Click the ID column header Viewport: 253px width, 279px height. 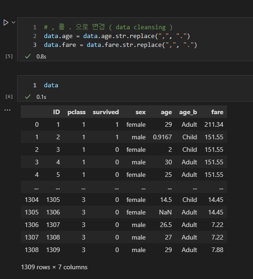(x=57, y=112)
